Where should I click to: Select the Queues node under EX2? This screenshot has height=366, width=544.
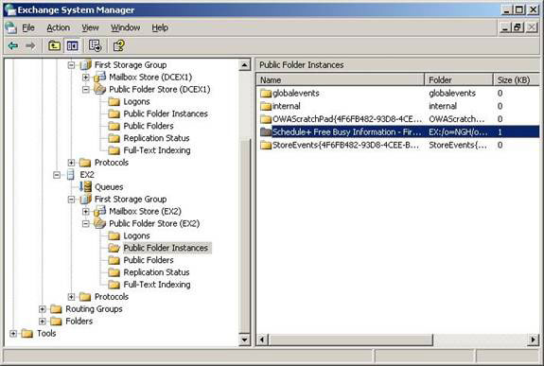click(x=109, y=187)
